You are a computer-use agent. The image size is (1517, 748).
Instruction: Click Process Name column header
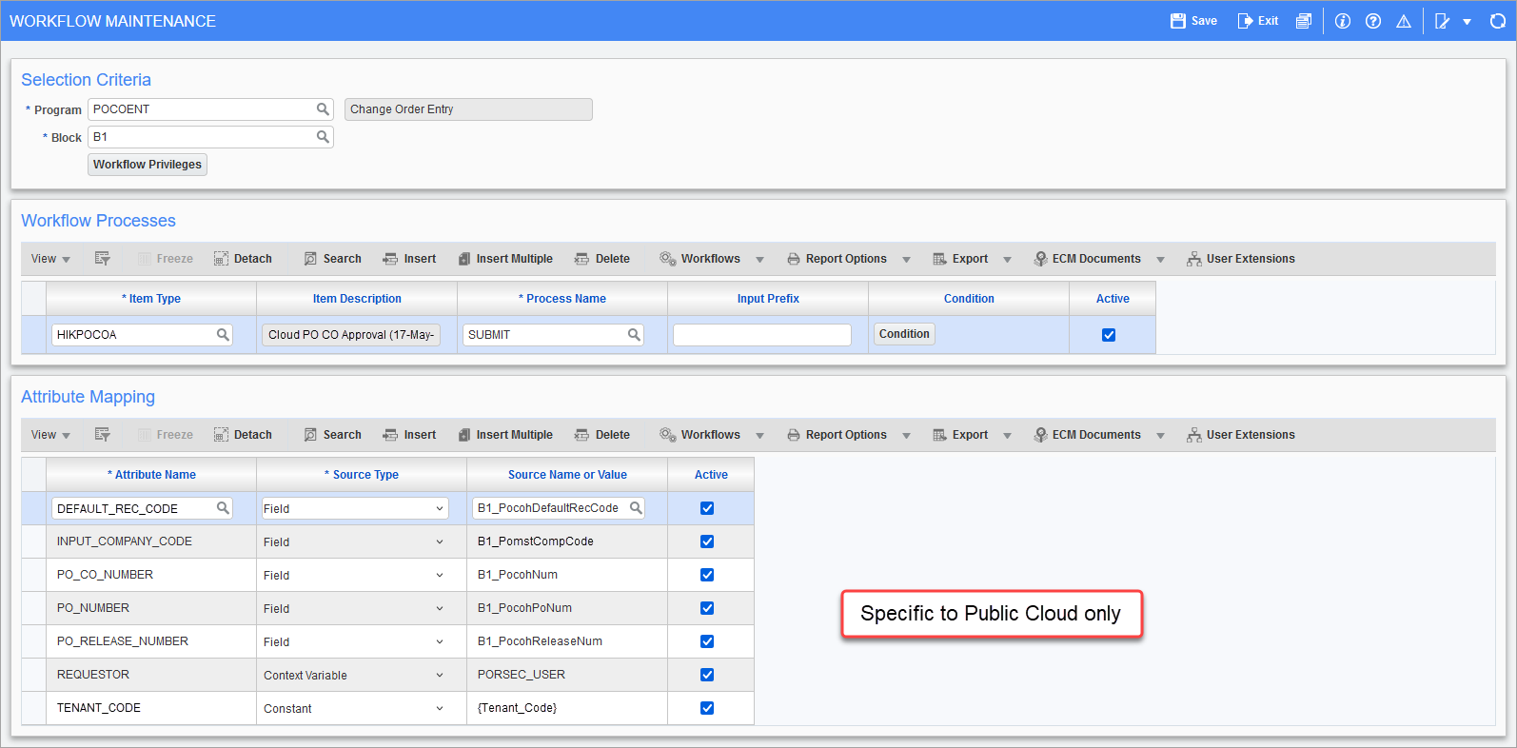tap(562, 299)
